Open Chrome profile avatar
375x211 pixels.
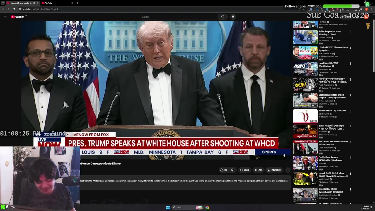tap(367, 9)
